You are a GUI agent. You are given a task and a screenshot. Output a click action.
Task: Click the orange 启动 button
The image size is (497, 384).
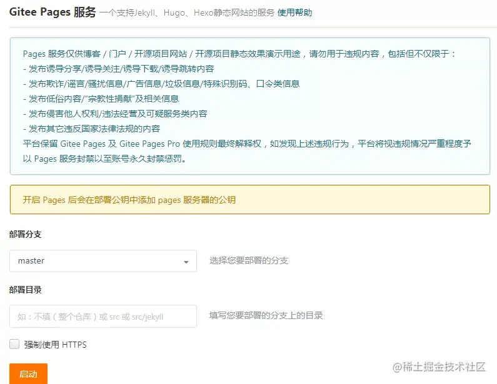tap(29, 374)
